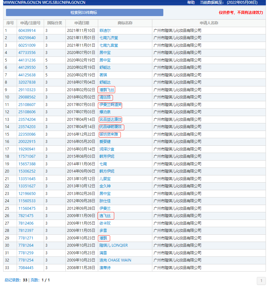Open trademark 清丝扬
Screen dimensions: 270x288
pyautogui.click(x=105, y=97)
